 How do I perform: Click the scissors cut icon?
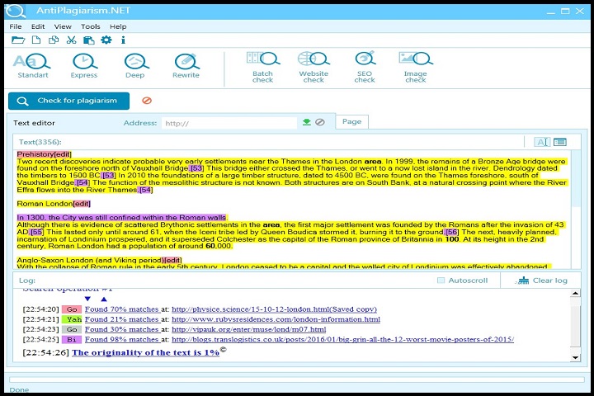tap(71, 40)
